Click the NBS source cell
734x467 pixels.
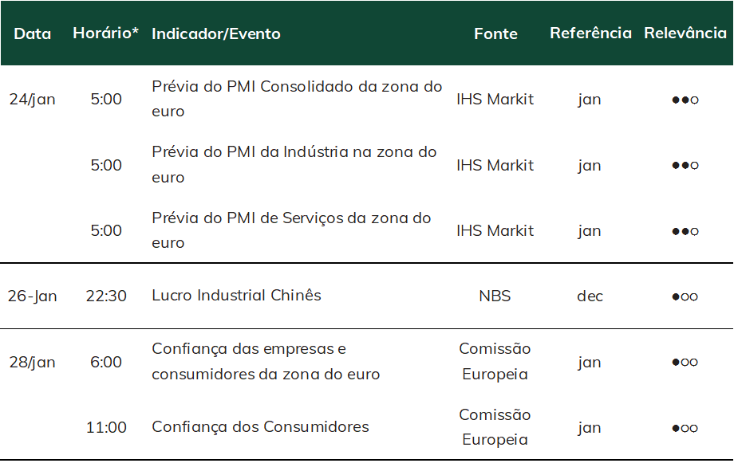click(495, 296)
